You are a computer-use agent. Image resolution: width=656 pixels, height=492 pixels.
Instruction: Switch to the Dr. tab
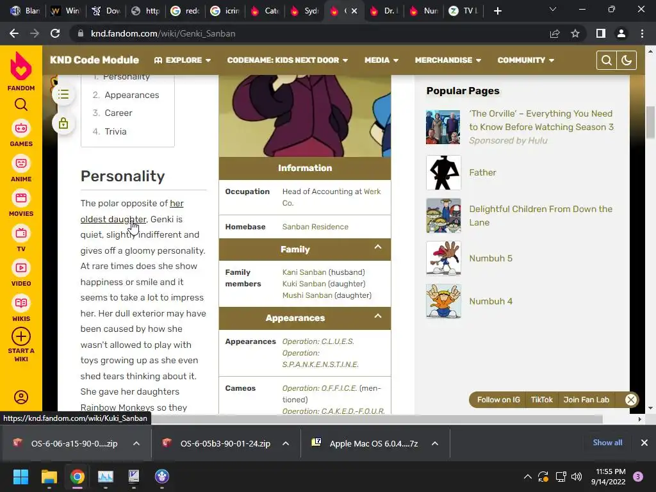tap(385, 11)
